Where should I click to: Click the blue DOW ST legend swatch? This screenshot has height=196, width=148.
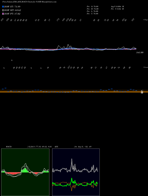[3, 7]
